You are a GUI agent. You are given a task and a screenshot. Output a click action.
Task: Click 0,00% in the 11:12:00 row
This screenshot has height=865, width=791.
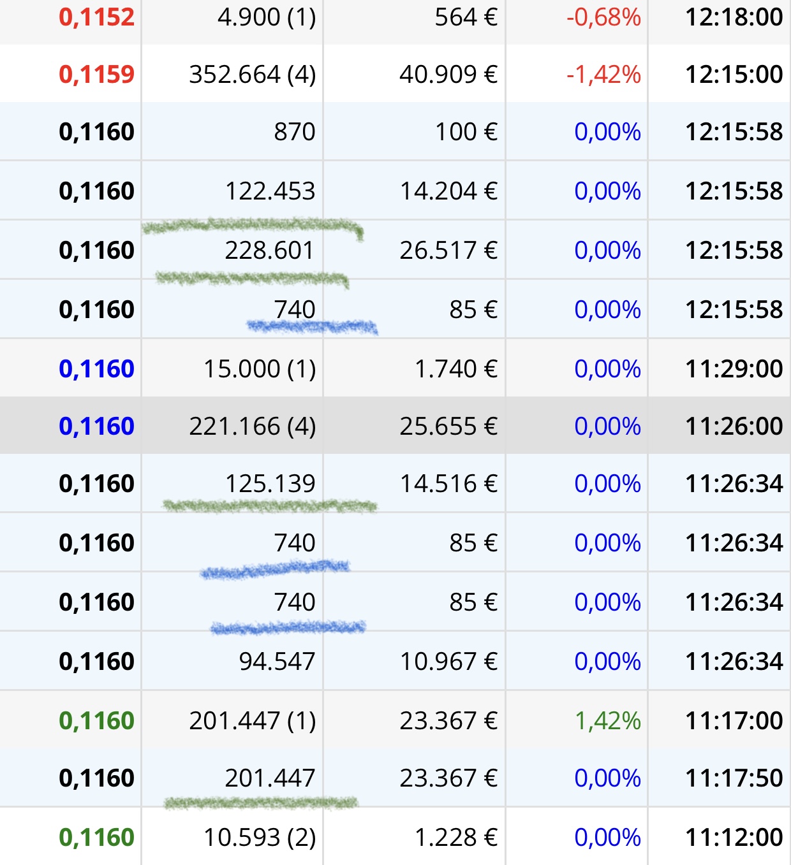[608, 838]
